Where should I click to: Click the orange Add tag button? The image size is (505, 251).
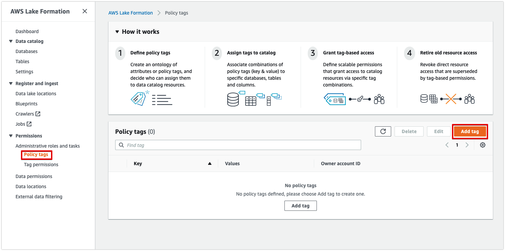(470, 131)
